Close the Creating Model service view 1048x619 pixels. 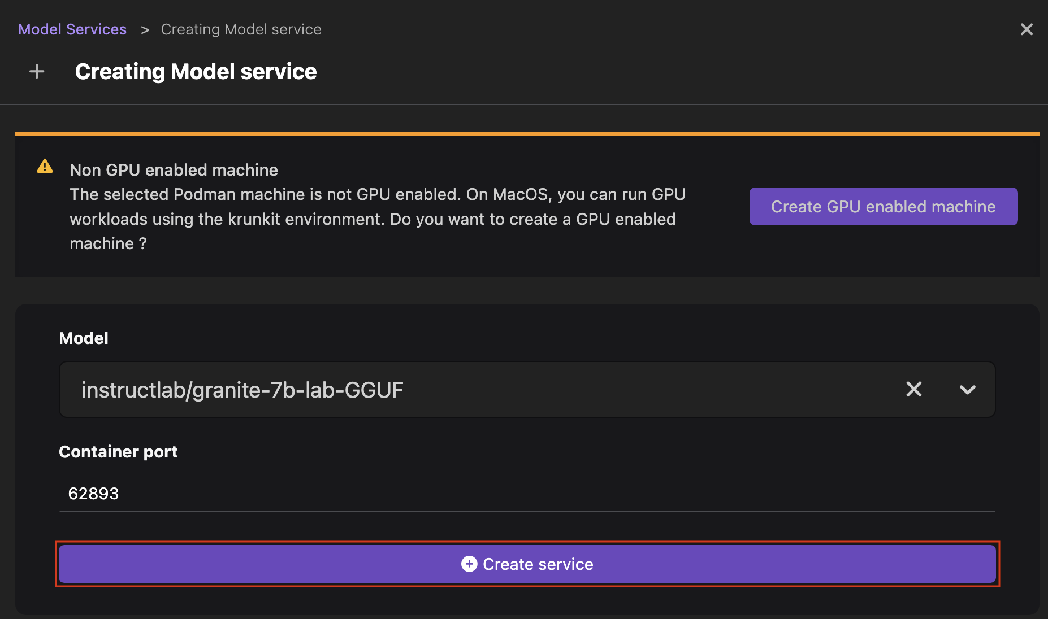coord(1027,29)
